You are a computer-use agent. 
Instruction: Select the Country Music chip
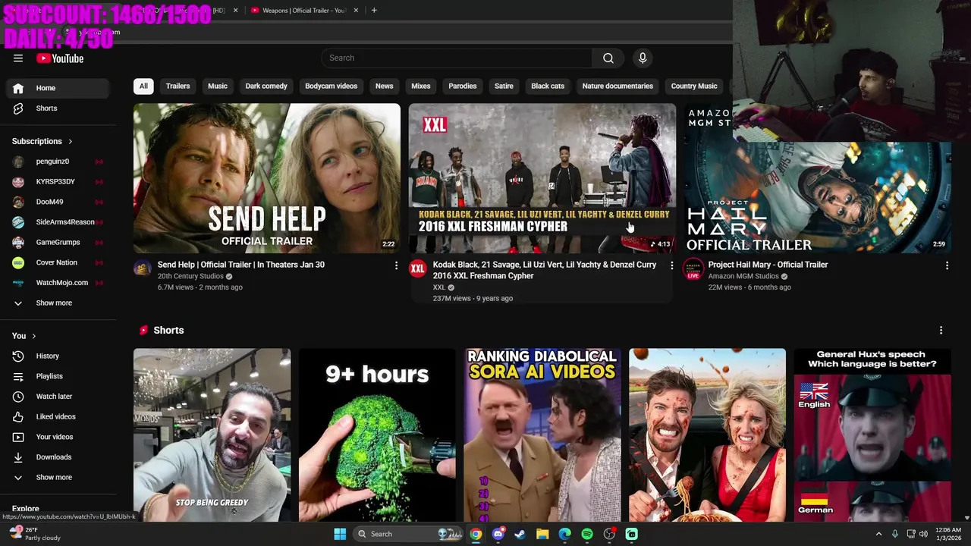[694, 86]
